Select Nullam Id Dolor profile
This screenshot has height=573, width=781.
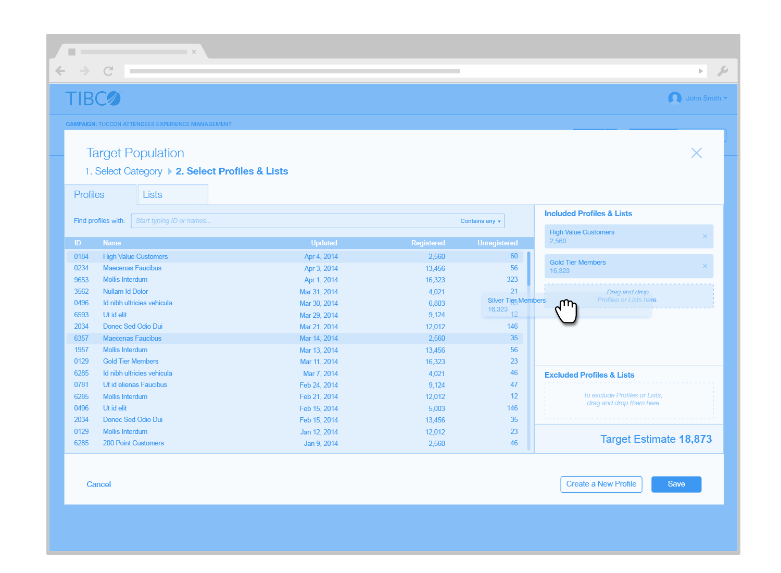295,292
